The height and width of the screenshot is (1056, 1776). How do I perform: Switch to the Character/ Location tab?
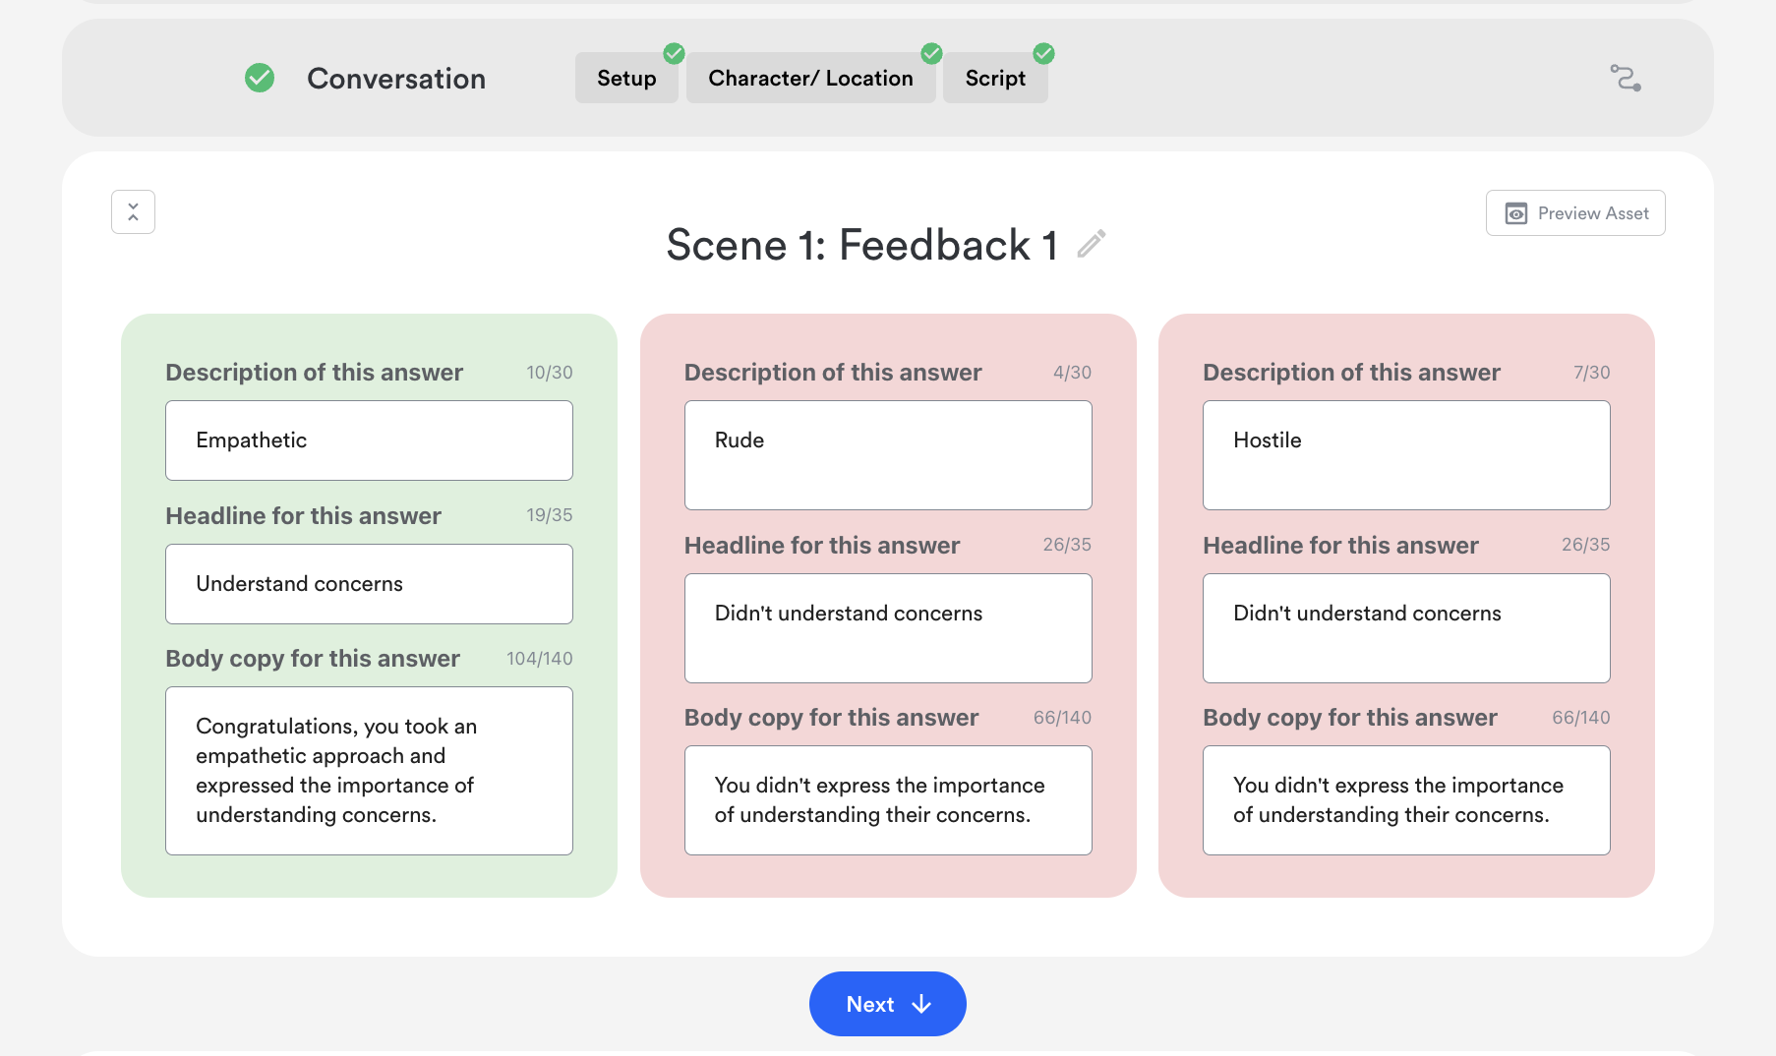(x=810, y=79)
